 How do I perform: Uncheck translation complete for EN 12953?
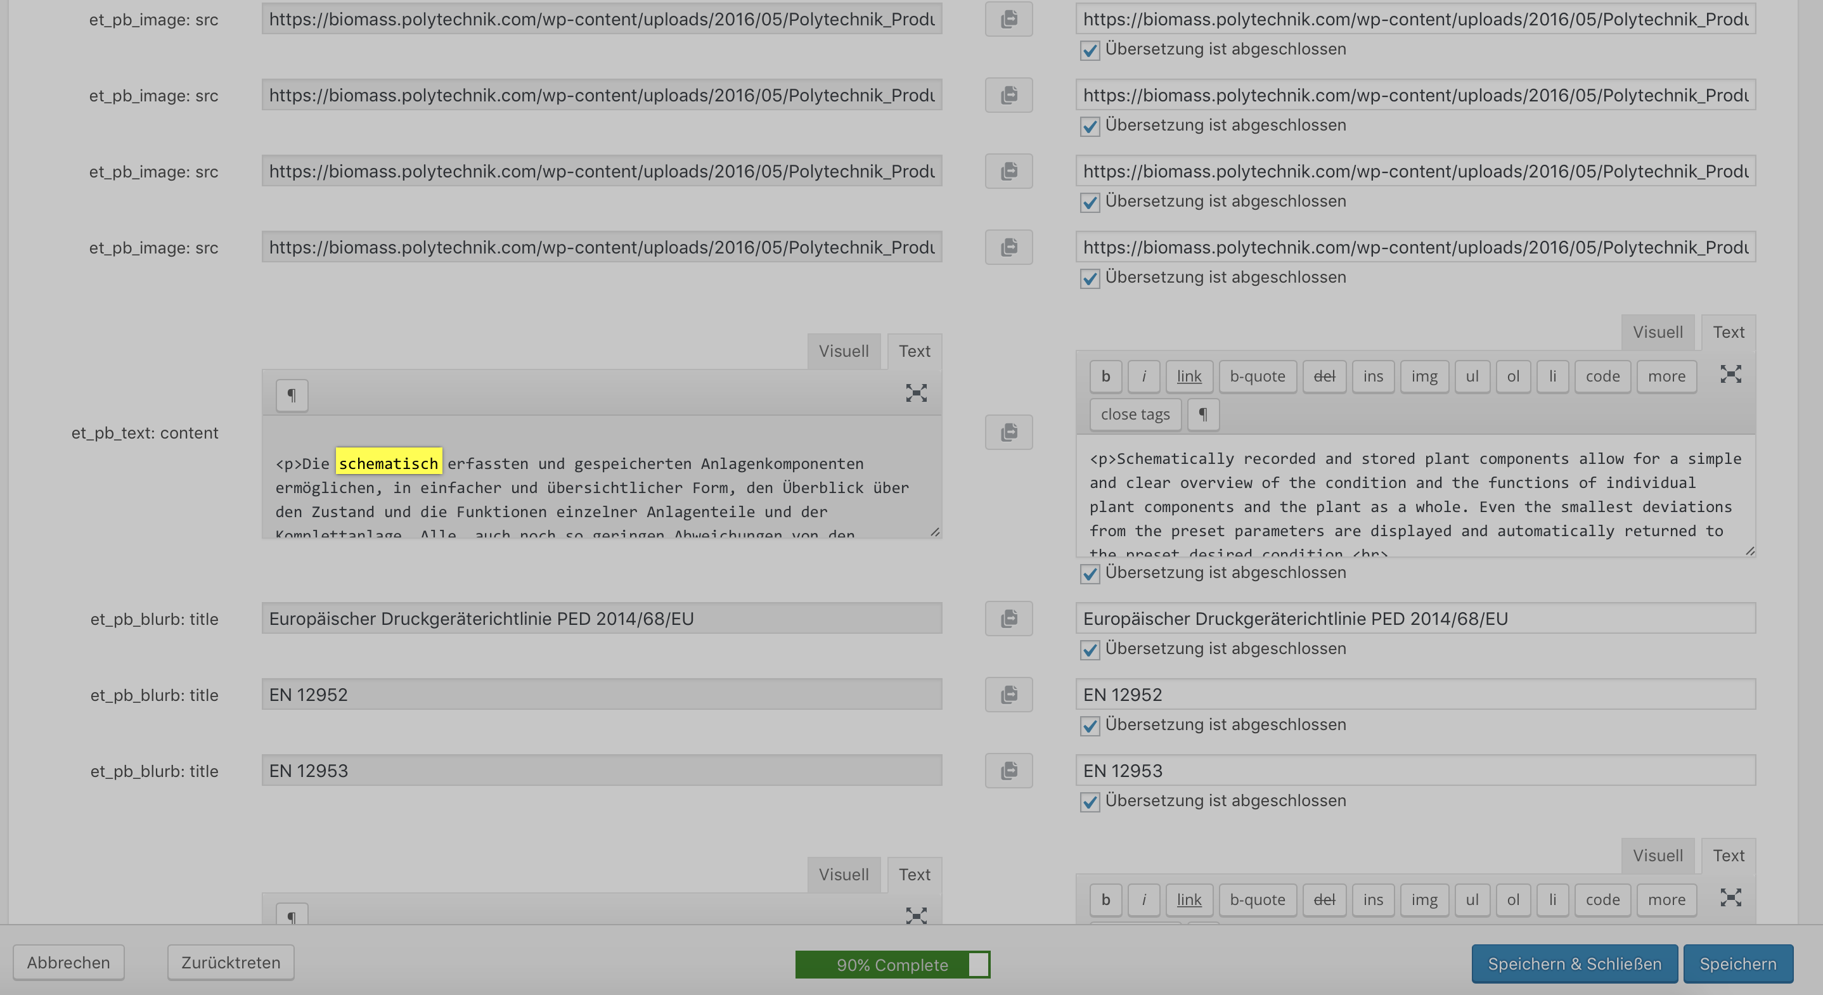1090,802
